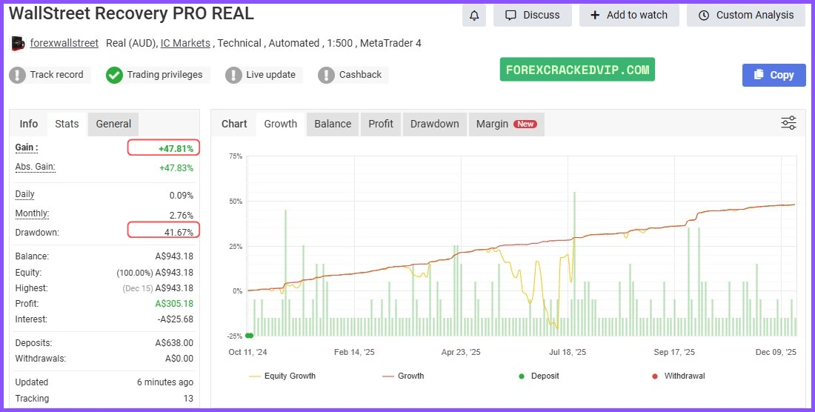This screenshot has width=815, height=412.
Task: Click the Track record status icon
Action: pos(18,75)
